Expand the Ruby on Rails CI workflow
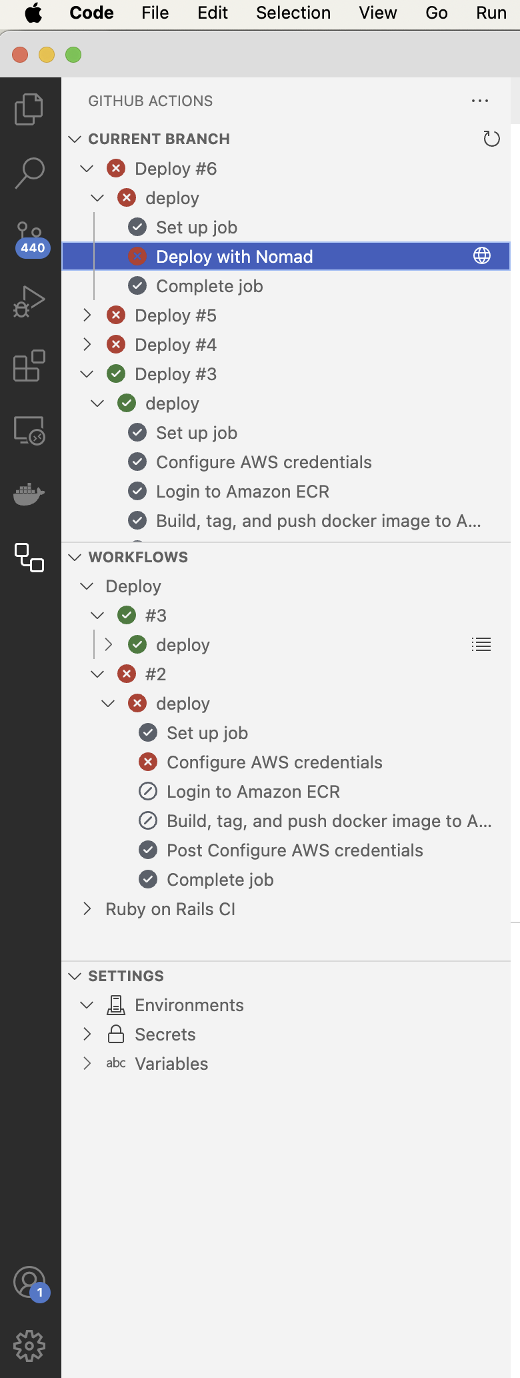Screen dimensions: 520x1378 tap(87, 908)
